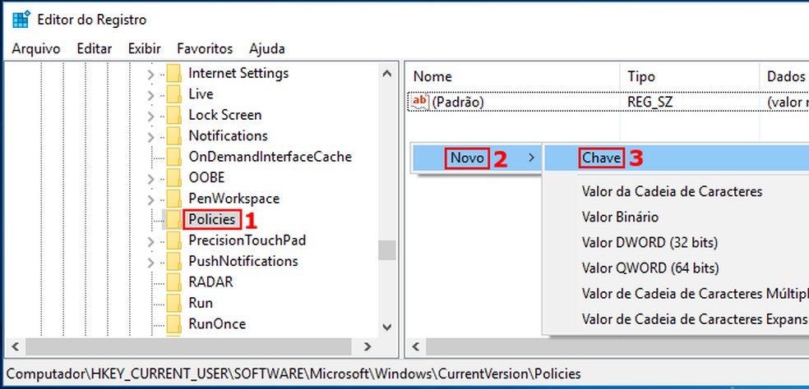Click the Lock Screen folder icon
Screen dimensions: 809x389
[173, 115]
